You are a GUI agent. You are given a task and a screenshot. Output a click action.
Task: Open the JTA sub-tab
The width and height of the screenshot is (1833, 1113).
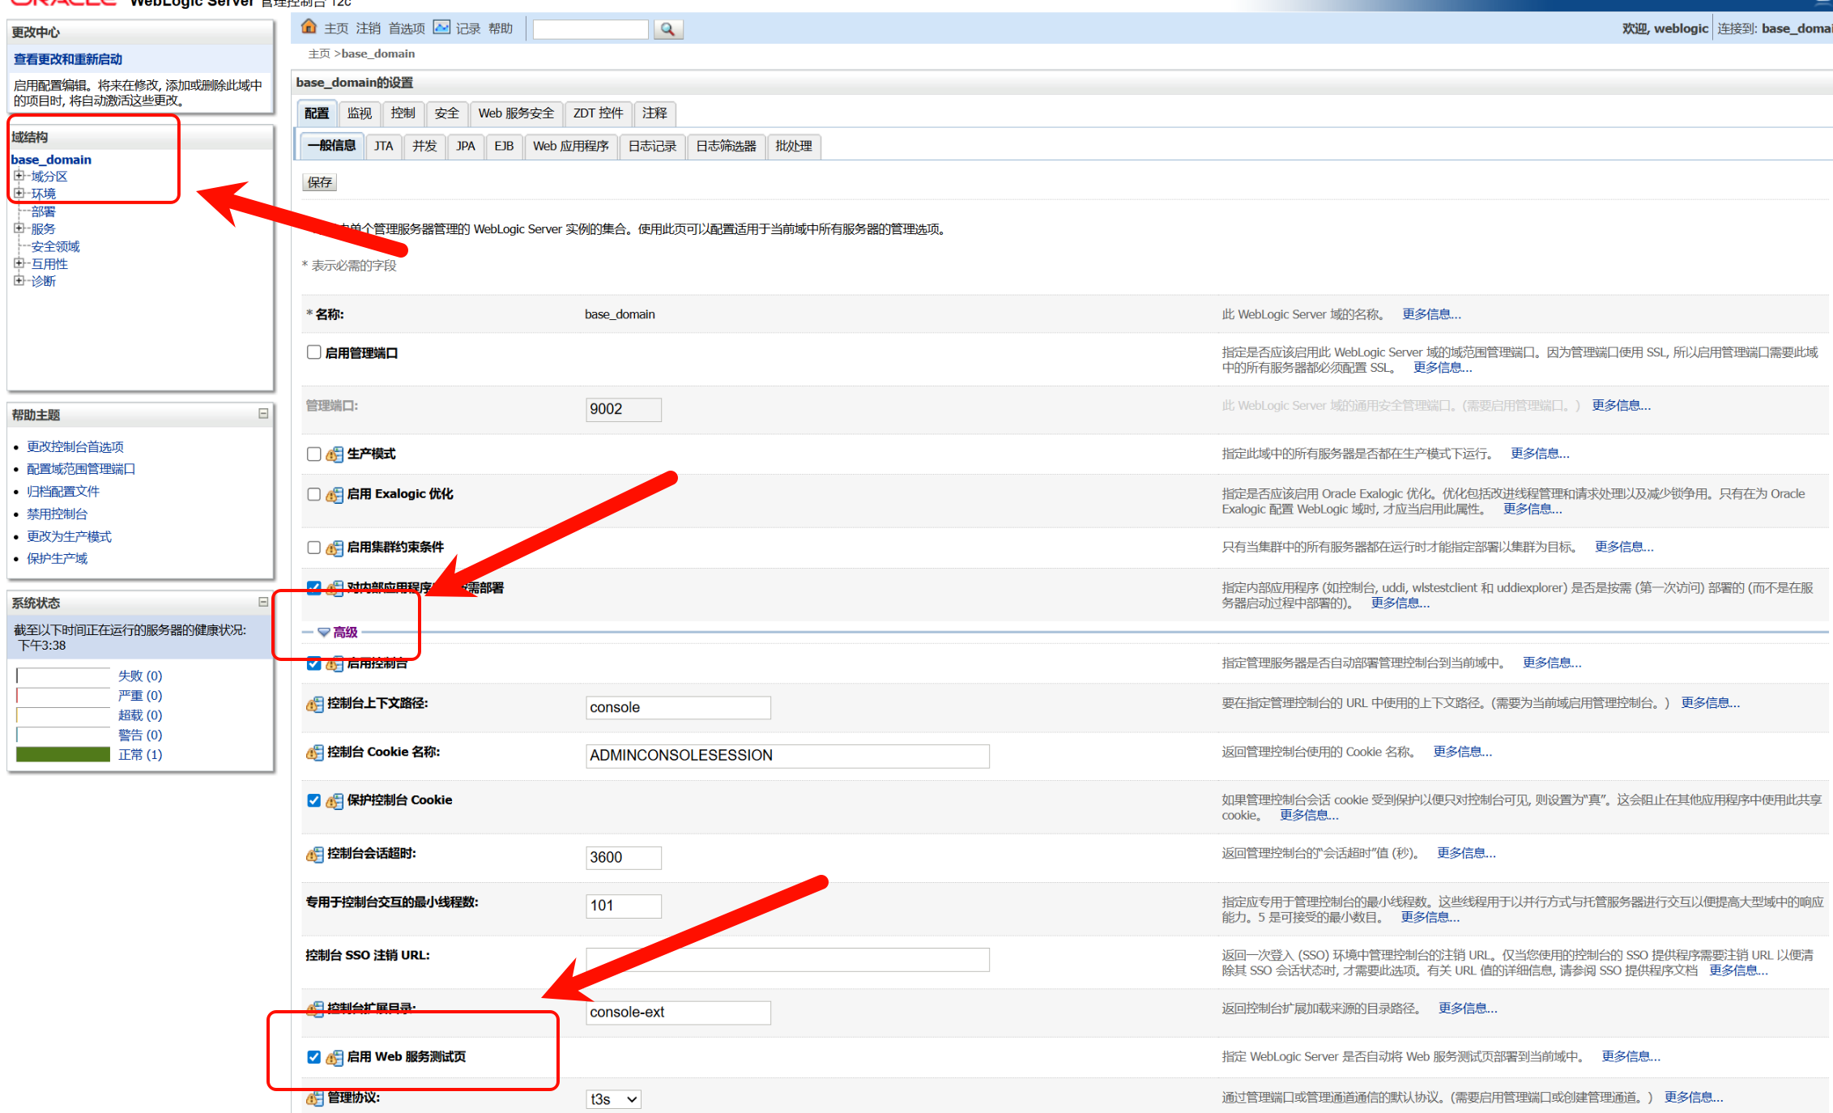[x=383, y=147]
